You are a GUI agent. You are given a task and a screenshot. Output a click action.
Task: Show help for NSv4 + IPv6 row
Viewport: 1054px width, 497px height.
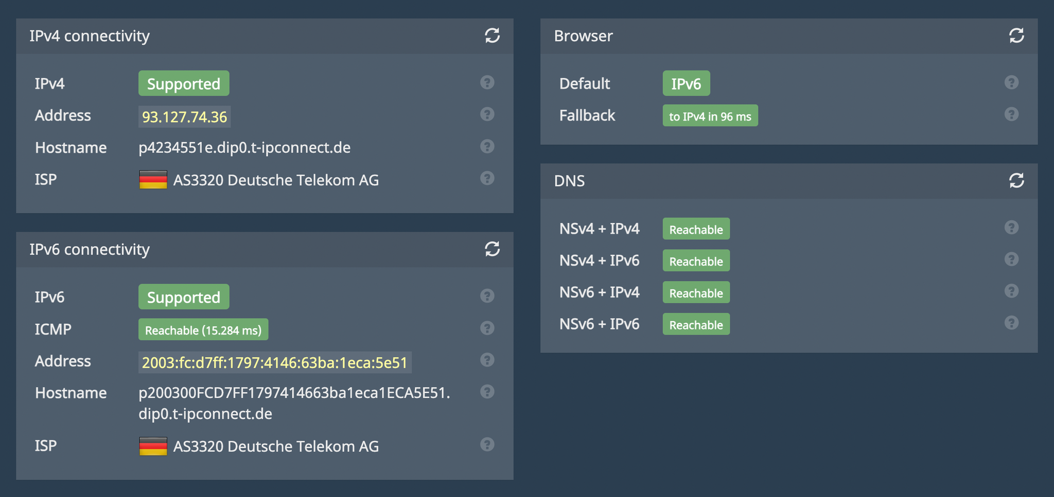1011,260
